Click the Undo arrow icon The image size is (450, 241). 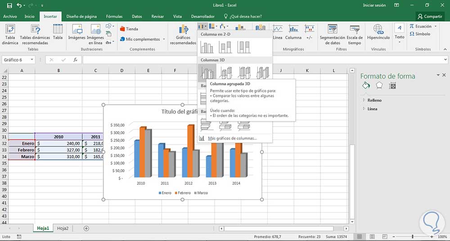tap(19, 5)
